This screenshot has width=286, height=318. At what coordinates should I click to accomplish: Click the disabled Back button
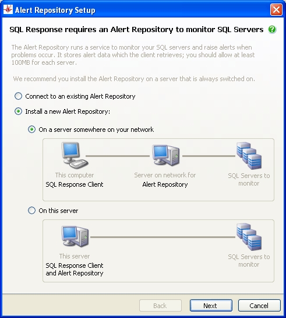coord(160,305)
